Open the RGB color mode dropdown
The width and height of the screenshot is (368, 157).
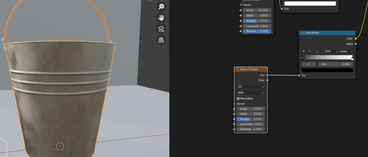(331, 51)
